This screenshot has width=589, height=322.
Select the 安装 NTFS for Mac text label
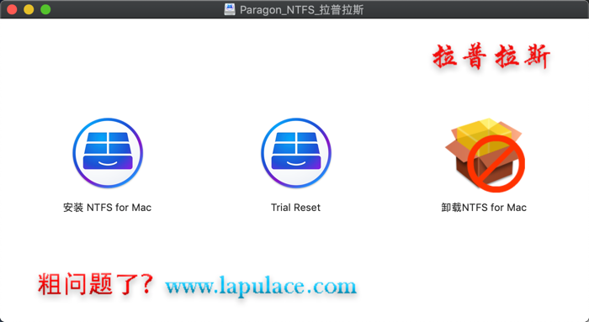coord(108,208)
